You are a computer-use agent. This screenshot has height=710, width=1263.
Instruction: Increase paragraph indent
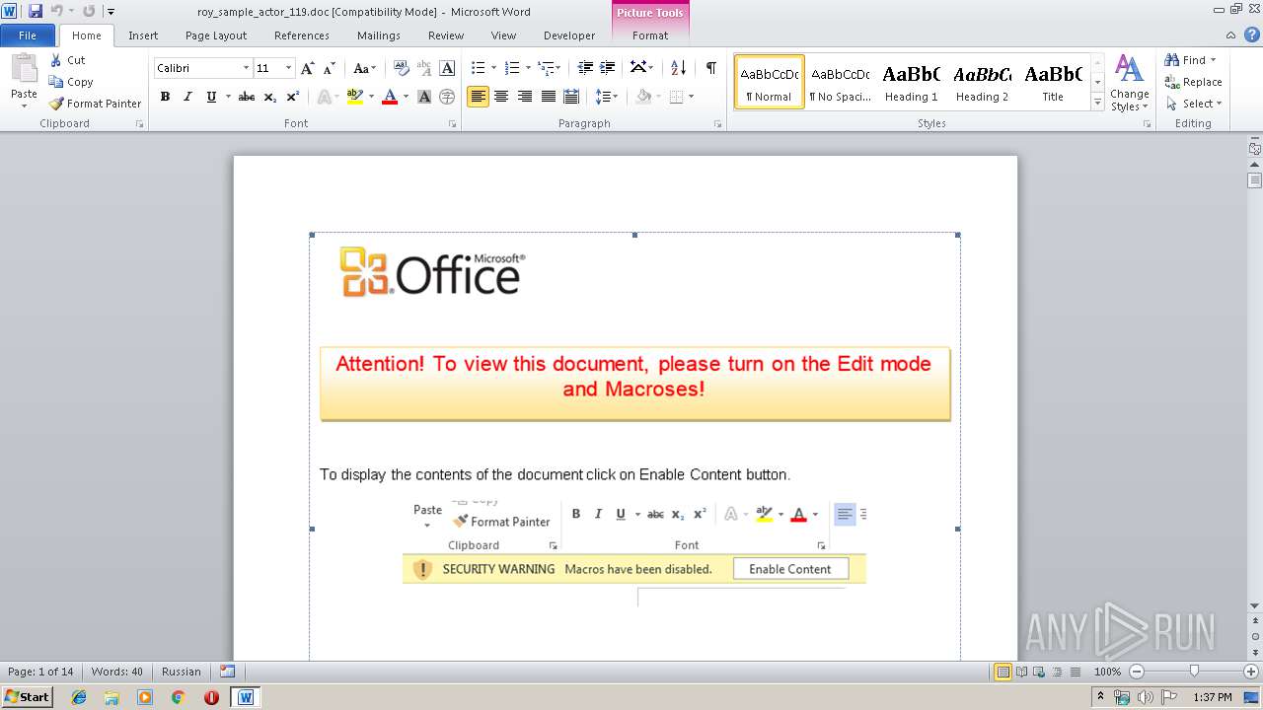pyautogui.click(x=608, y=68)
